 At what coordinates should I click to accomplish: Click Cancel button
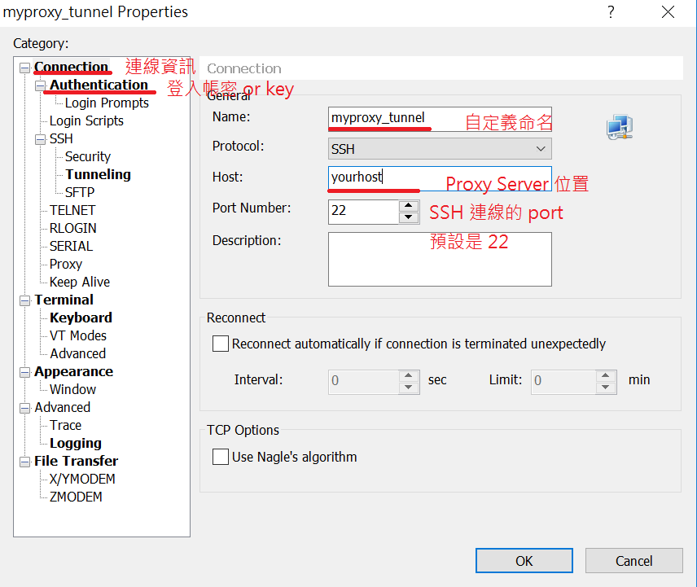(633, 561)
